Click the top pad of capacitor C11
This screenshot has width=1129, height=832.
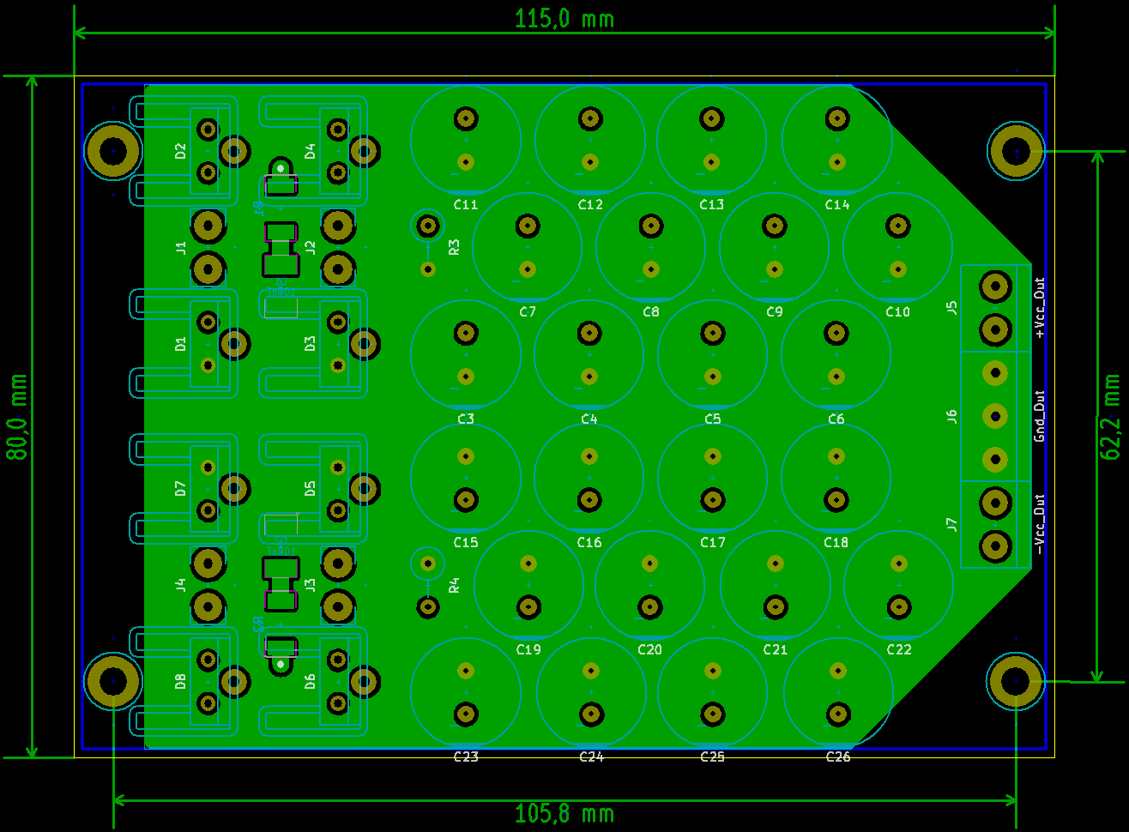click(x=466, y=118)
